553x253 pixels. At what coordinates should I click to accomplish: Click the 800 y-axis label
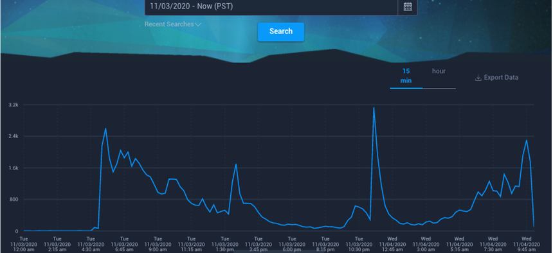(x=14, y=200)
